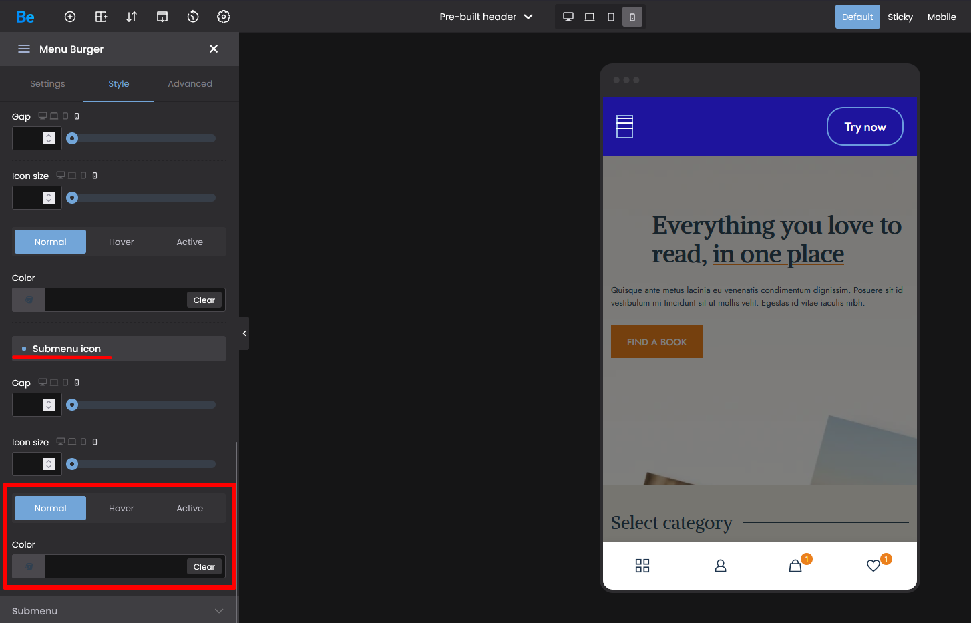
Task: Switch to desktop device preview
Action: pos(568,17)
